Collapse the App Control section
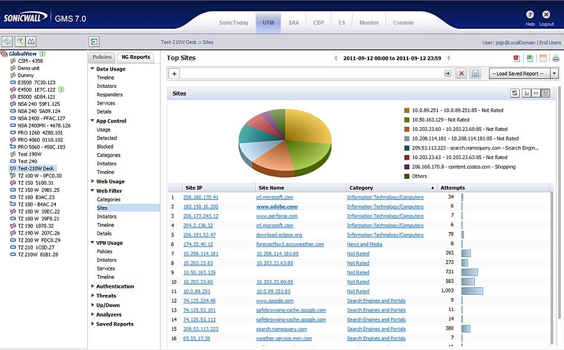The width and height of the screenshot is (564, 350). tap(92, 121)
